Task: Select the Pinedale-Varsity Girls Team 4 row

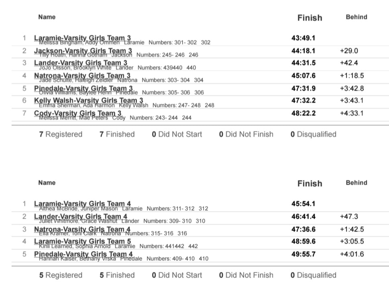Action: [83, 254]
